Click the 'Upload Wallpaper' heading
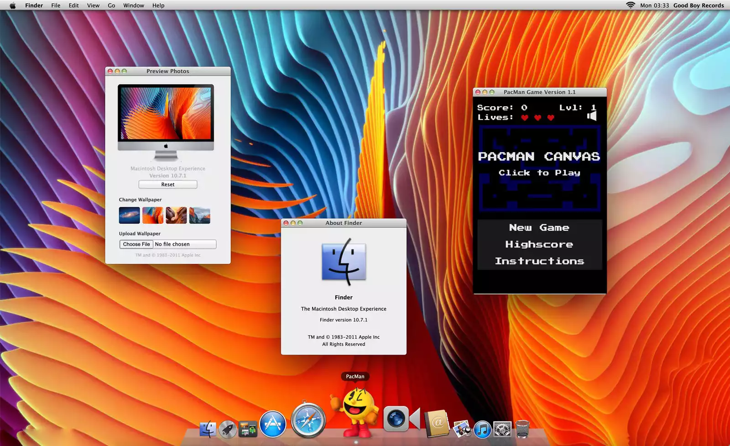Image resolution: width=730 pixels, height=446 pixels. [x=140, y=234]
